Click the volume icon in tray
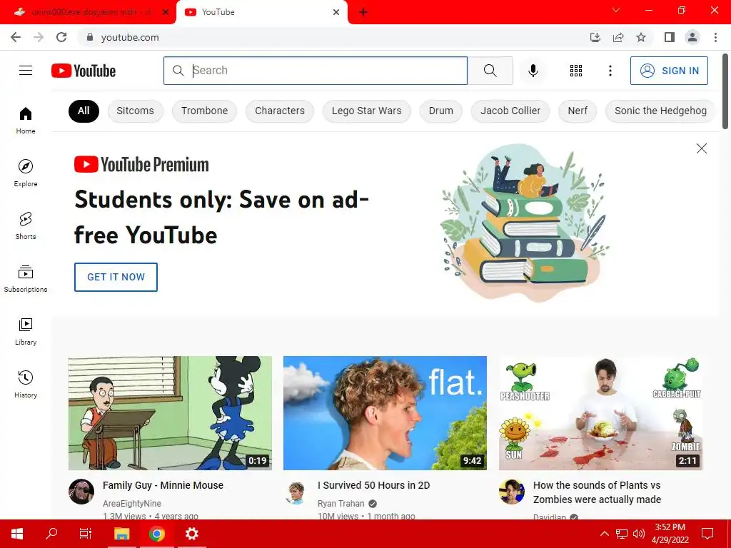This screenshot has height=548, width=731. click(639, 534)
